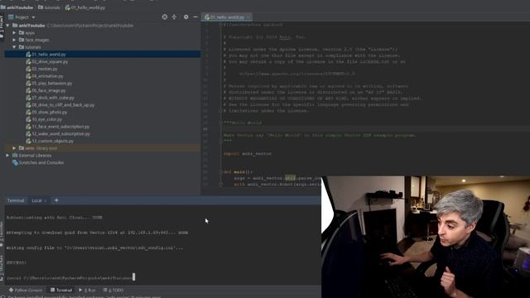This screenshot has height=298, width=530.
Task: Open 10_eye_color.py file
Action: click(x=46, y=119)
